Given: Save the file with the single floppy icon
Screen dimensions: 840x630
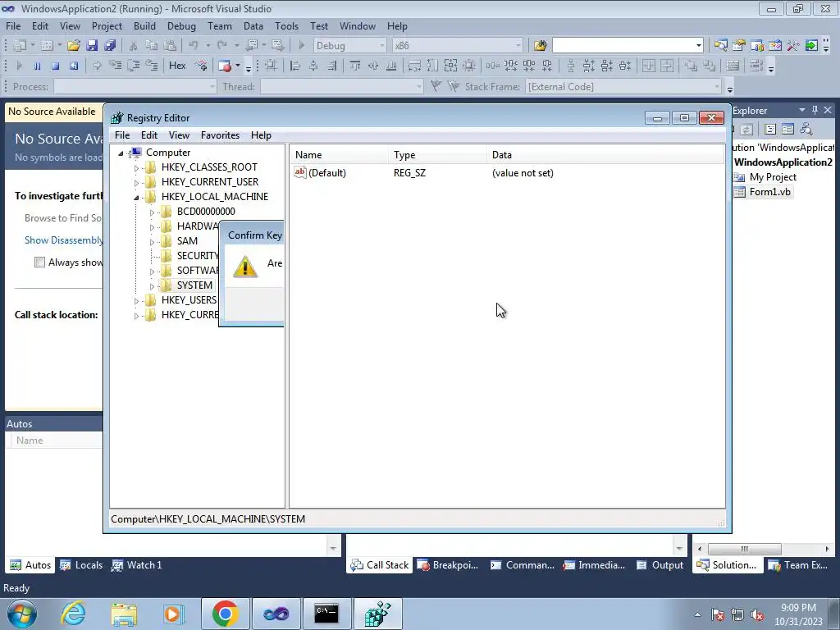Looking at the screenshot, I should (92, 46).
